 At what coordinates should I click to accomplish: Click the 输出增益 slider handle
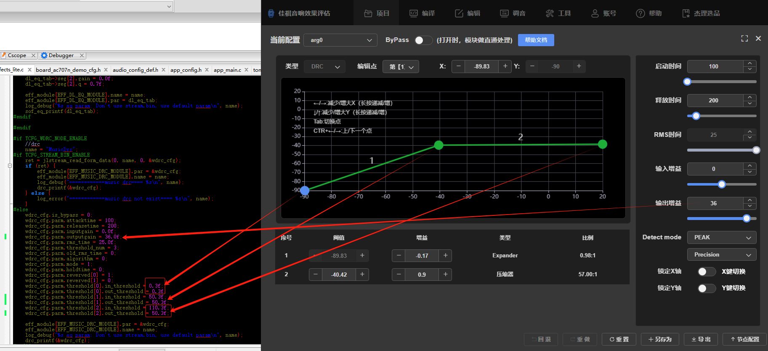747,218
